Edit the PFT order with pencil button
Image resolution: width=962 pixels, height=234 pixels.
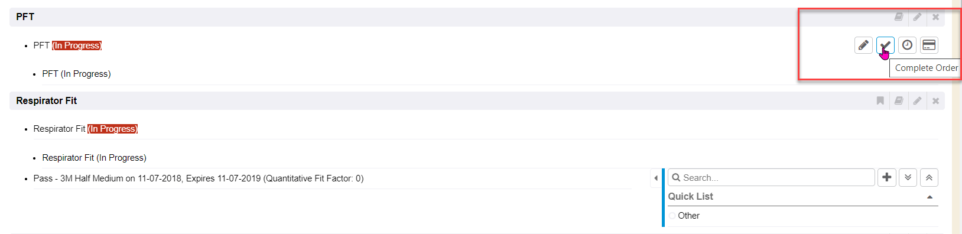[863, 45]
